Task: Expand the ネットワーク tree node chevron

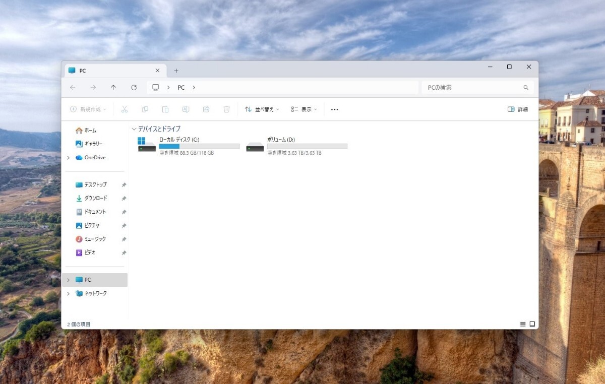Action: 68,294
